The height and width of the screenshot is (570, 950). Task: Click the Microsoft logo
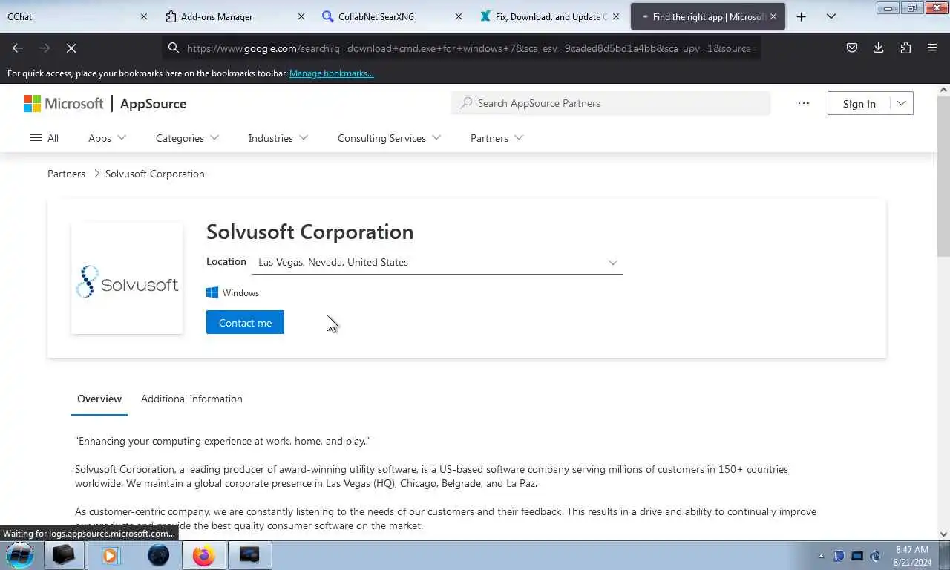(x=63, y=103)
